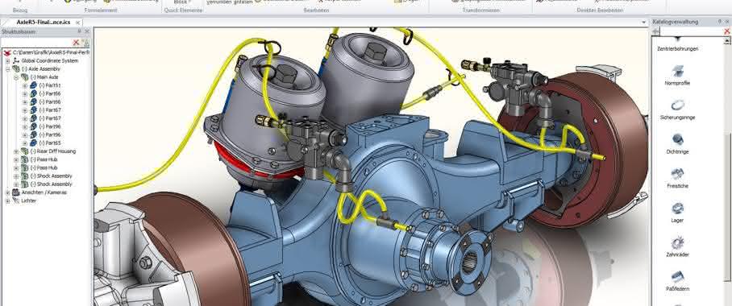
Task: Click the red root file icon in tree
Action: (x=6, y=52)
